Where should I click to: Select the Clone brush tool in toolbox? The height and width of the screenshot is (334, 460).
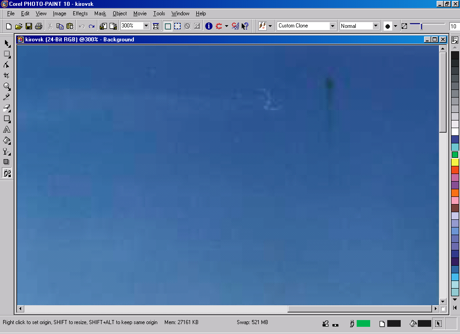tap(7, 173)
